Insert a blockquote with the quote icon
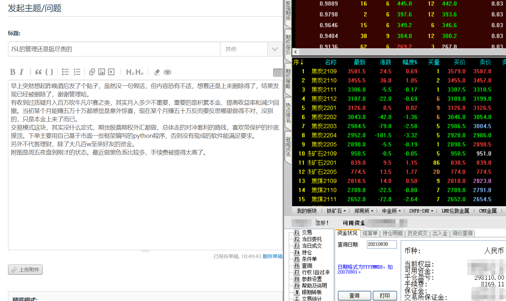Viewport: 506px width, 301px height. tap(39, 72)
